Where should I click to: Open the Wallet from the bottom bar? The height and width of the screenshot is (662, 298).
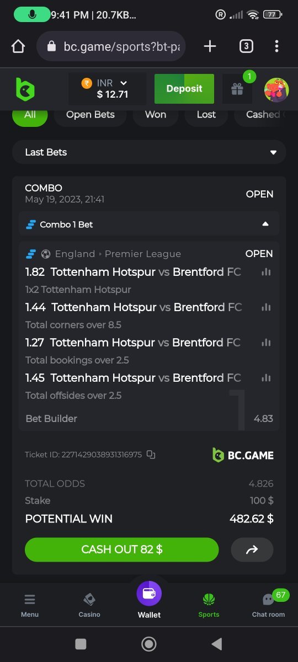(x=149, y=600)
